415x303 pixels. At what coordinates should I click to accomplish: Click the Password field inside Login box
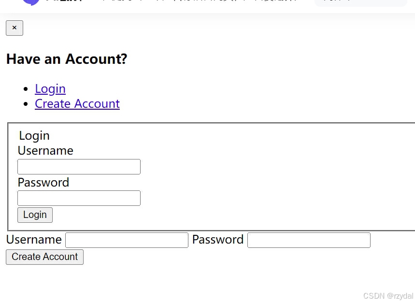point(79,198)
